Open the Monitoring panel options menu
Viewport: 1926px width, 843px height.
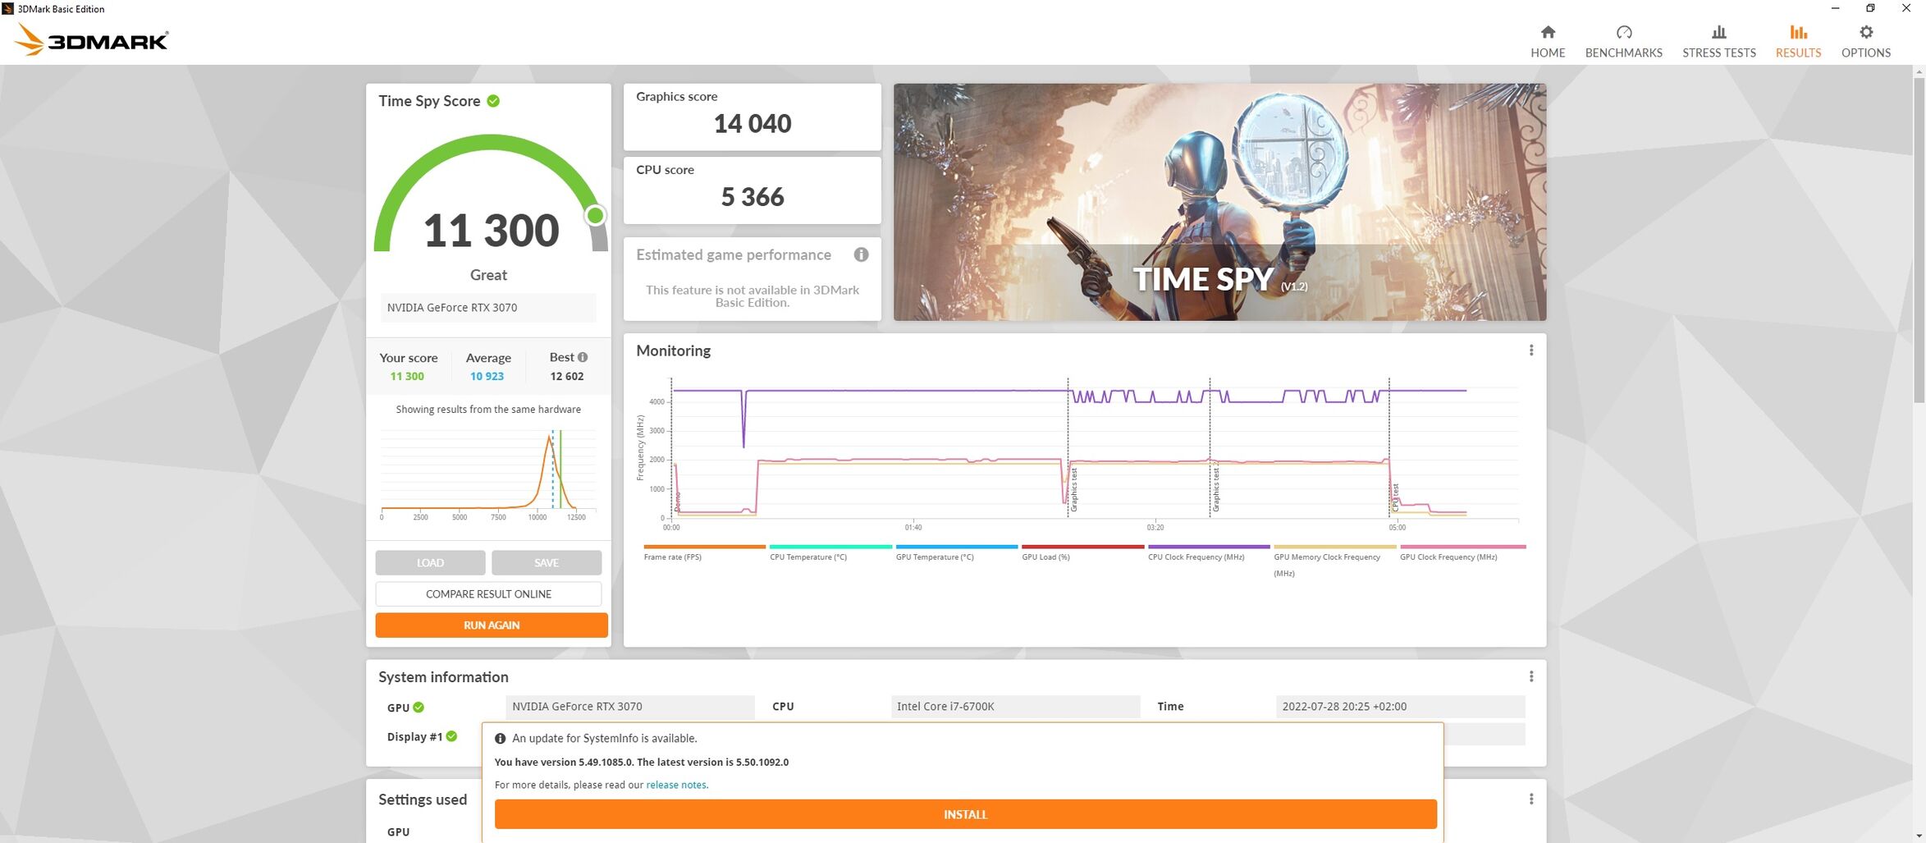tap(1530, 350)
